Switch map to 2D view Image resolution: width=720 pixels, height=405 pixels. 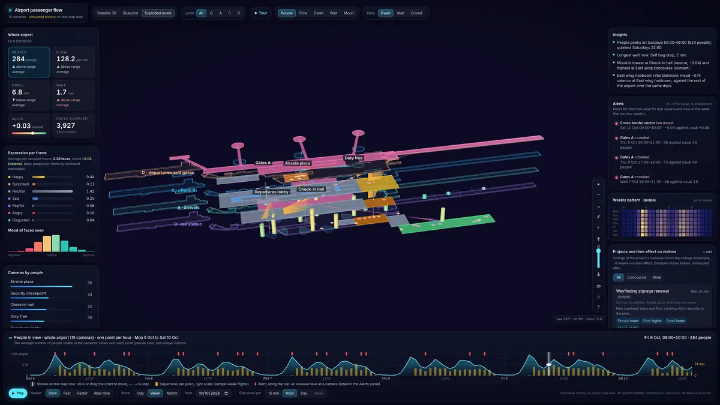pos(598,286)
